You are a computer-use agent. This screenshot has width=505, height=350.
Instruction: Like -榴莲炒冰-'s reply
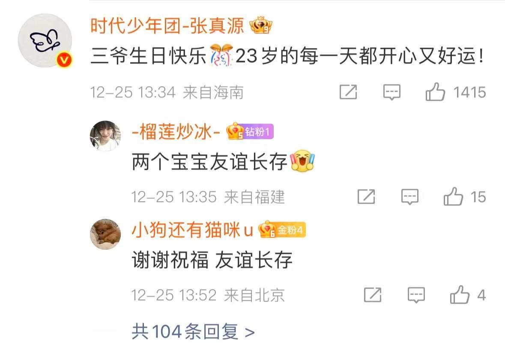coord(454,196)
